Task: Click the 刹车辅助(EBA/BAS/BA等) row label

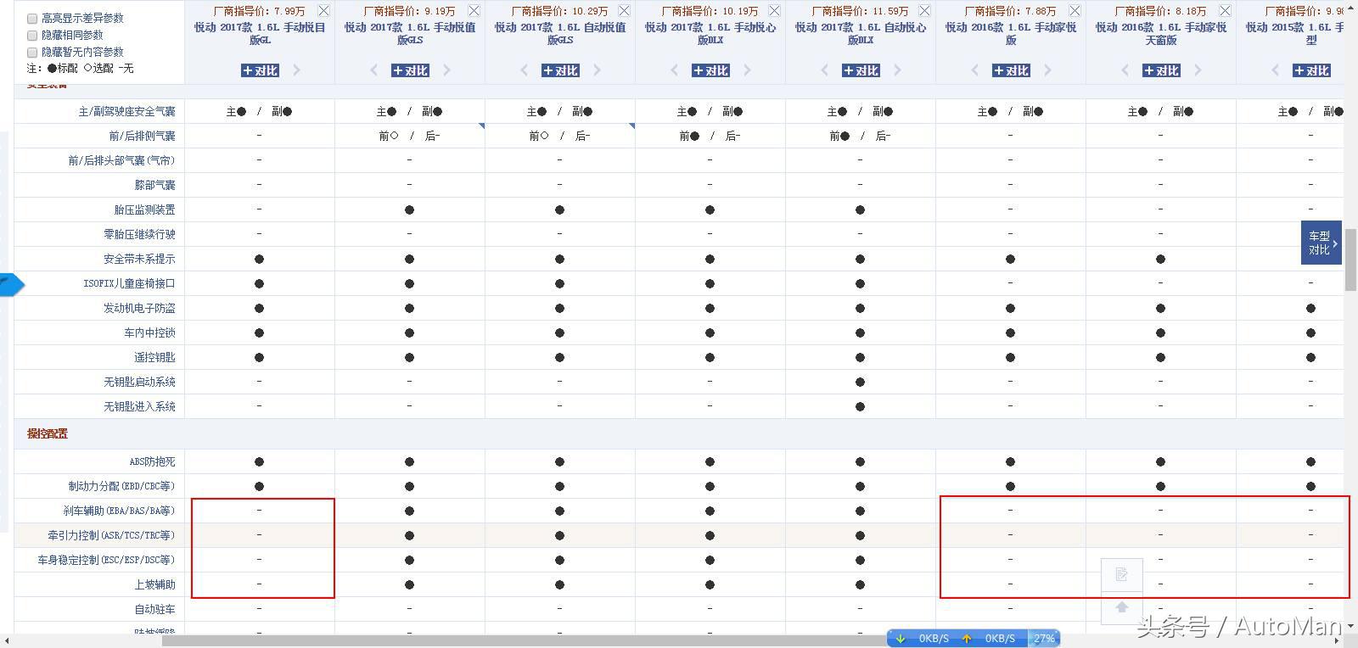Action: [x=119, y=511]
